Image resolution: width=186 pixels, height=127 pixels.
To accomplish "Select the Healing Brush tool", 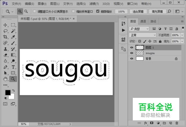I will (5, 43).
